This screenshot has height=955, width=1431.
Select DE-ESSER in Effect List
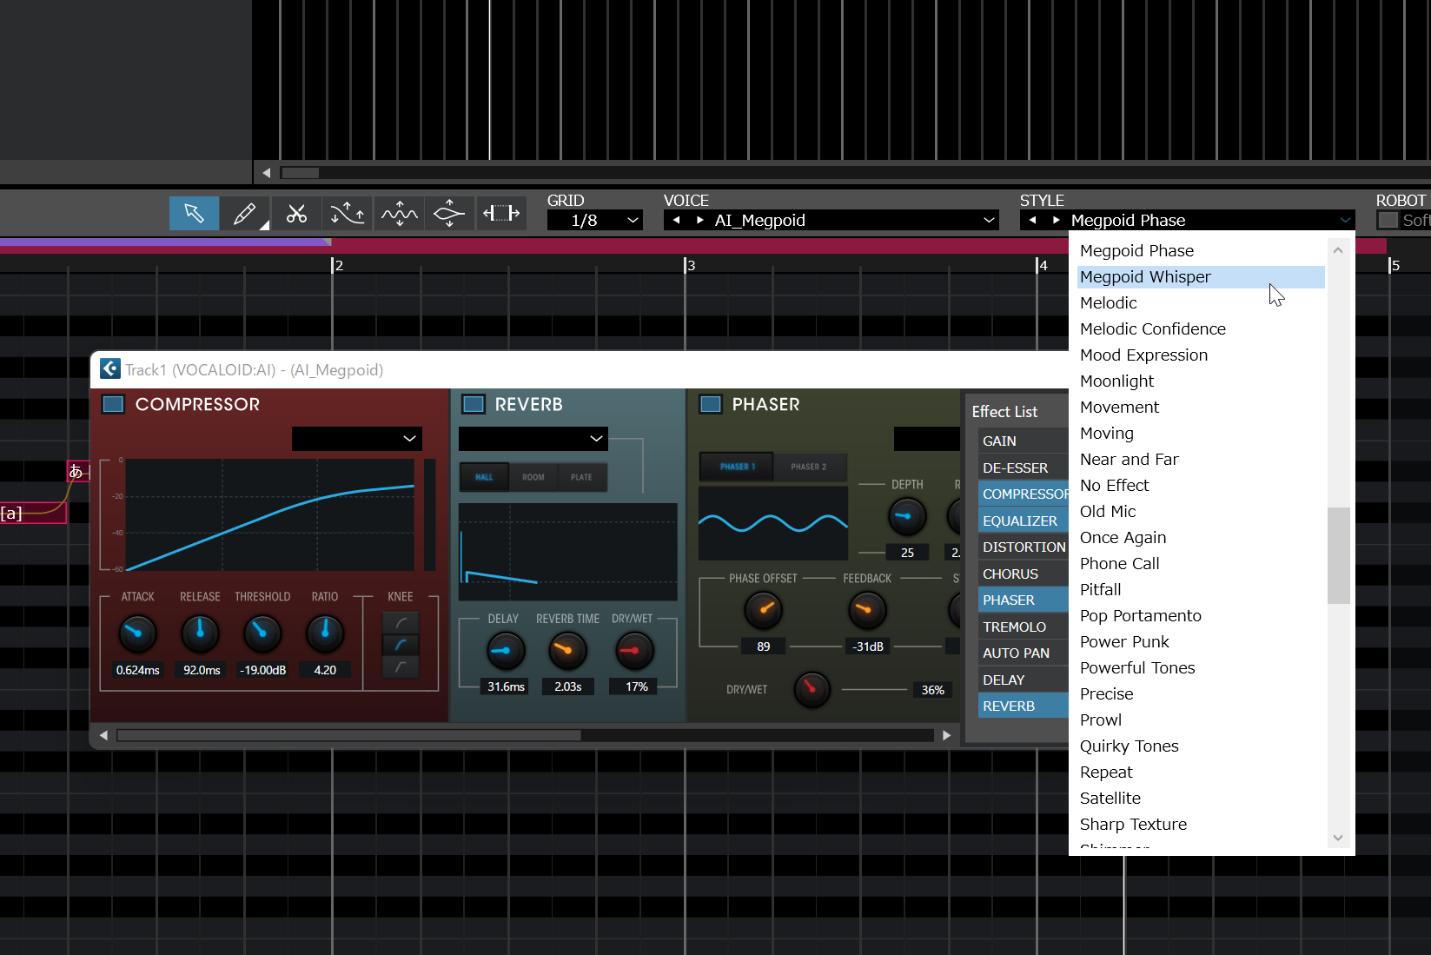pos(1023,468)
